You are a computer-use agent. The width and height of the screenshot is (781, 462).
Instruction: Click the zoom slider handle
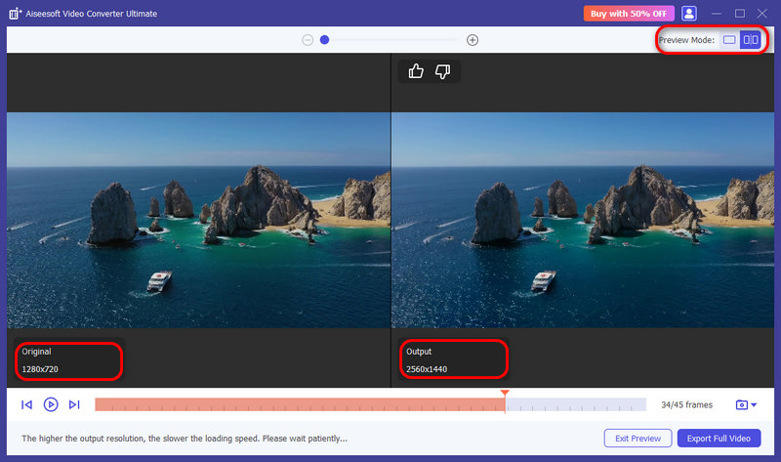pyautogui.click(x=324, y=40)
